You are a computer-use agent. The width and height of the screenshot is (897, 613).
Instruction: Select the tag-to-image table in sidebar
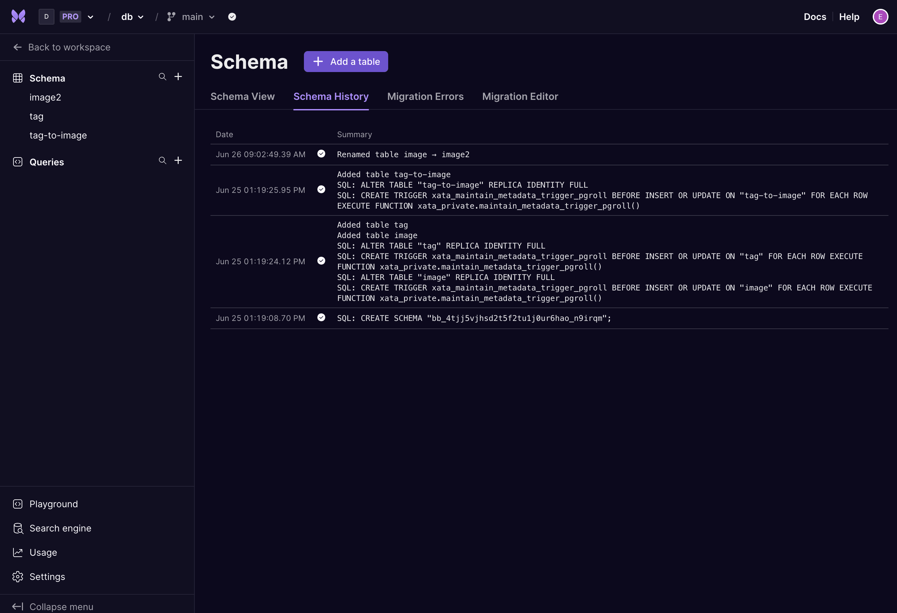pos(58,135)
